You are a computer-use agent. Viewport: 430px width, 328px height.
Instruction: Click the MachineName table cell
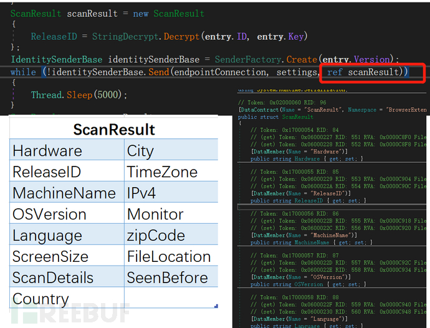[x=64, y=193]
